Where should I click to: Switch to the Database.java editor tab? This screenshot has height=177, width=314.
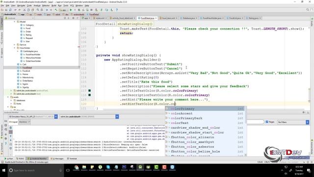[189, 18]
